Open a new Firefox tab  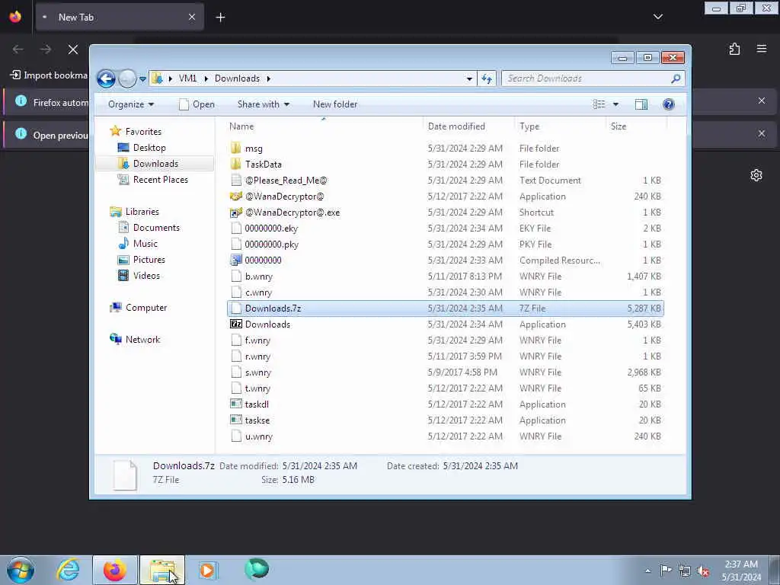click(220, 18)
